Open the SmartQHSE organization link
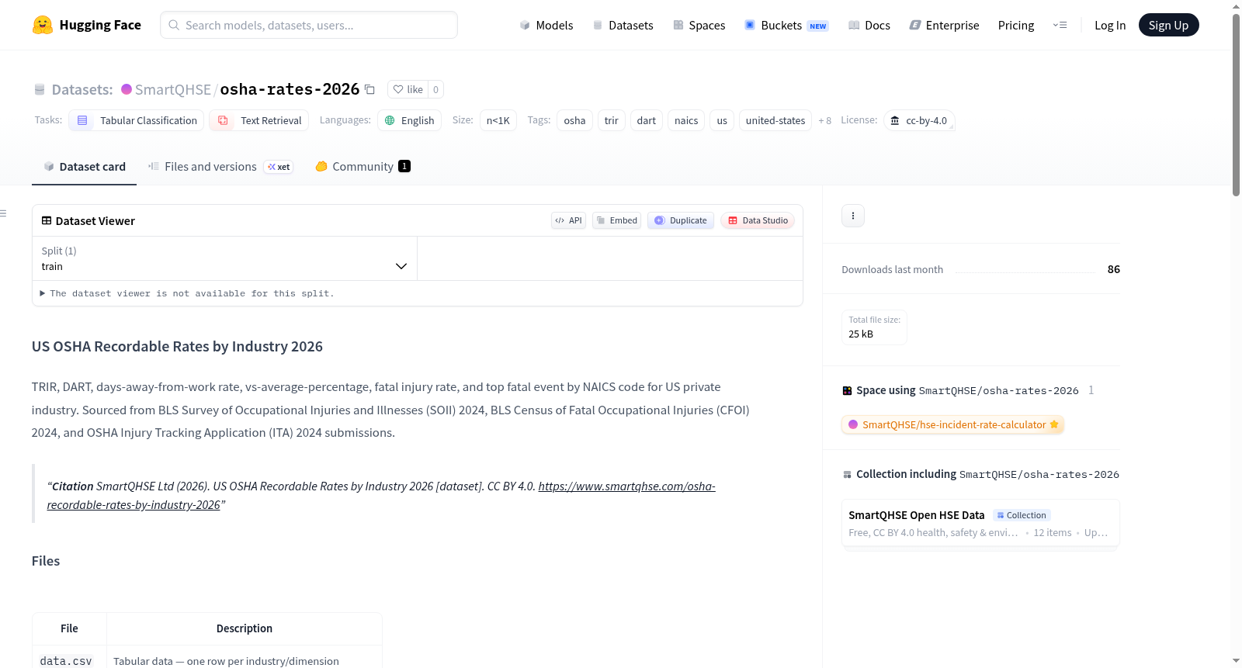This screenshot has height=668, width=1242. [x=173, y=90]
